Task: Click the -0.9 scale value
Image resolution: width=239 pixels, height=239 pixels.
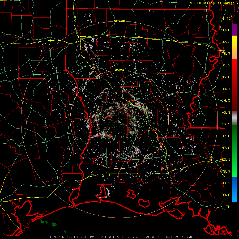Action: [x=226, y=113]
